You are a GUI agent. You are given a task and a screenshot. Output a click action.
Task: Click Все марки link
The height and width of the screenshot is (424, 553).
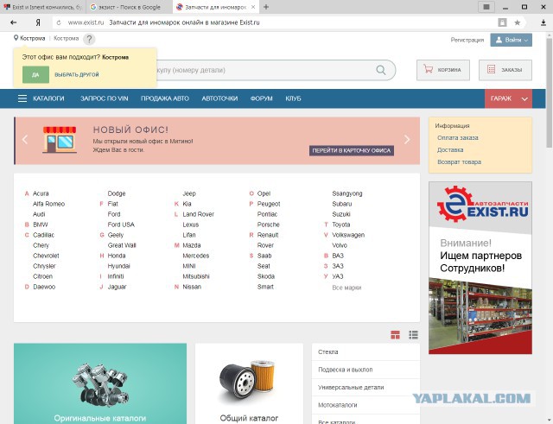tap(346, 288)
